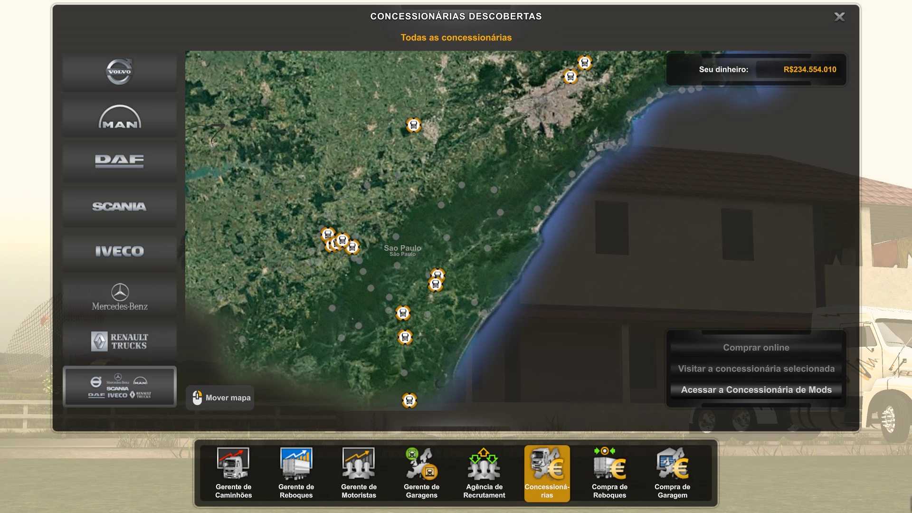Select the Scania brand logo
Image resolution: width=912 pixels, height=513 pixels.
[x=119, y=206]
